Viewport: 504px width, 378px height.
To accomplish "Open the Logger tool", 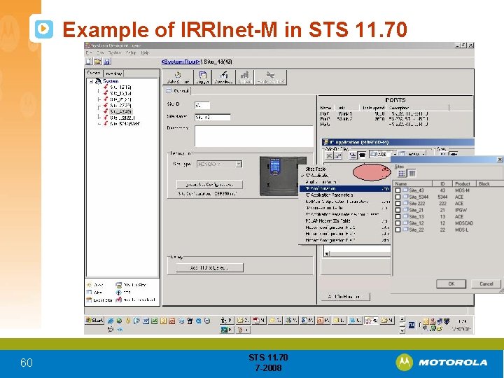I will click(x=202, y=78).
